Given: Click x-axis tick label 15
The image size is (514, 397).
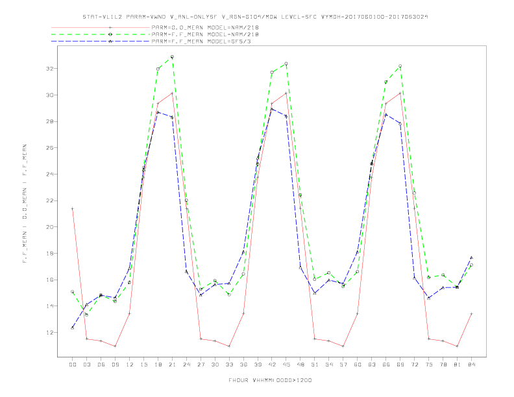Looking at the screenshot, I should tap(143, 365).
